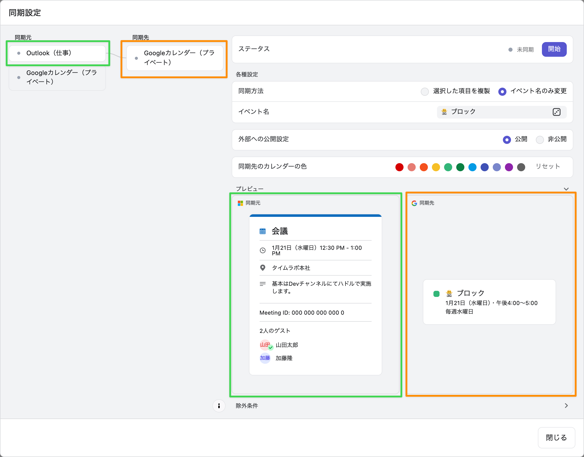Pick the gray calendar color
Viewport: 584px width, 457px height.
[x=521, y=167]
